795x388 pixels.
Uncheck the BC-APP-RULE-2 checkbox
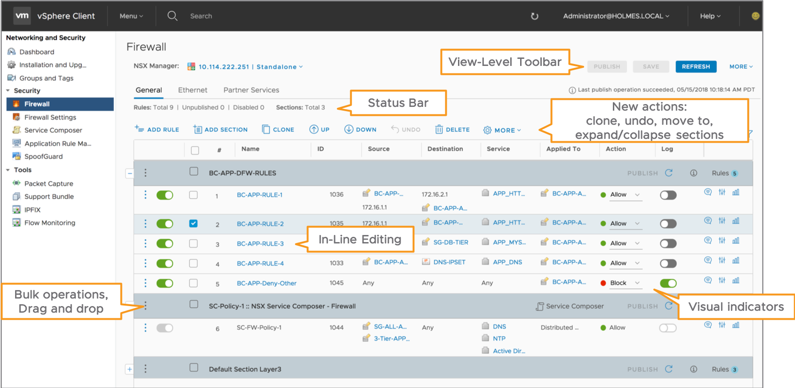193,224
